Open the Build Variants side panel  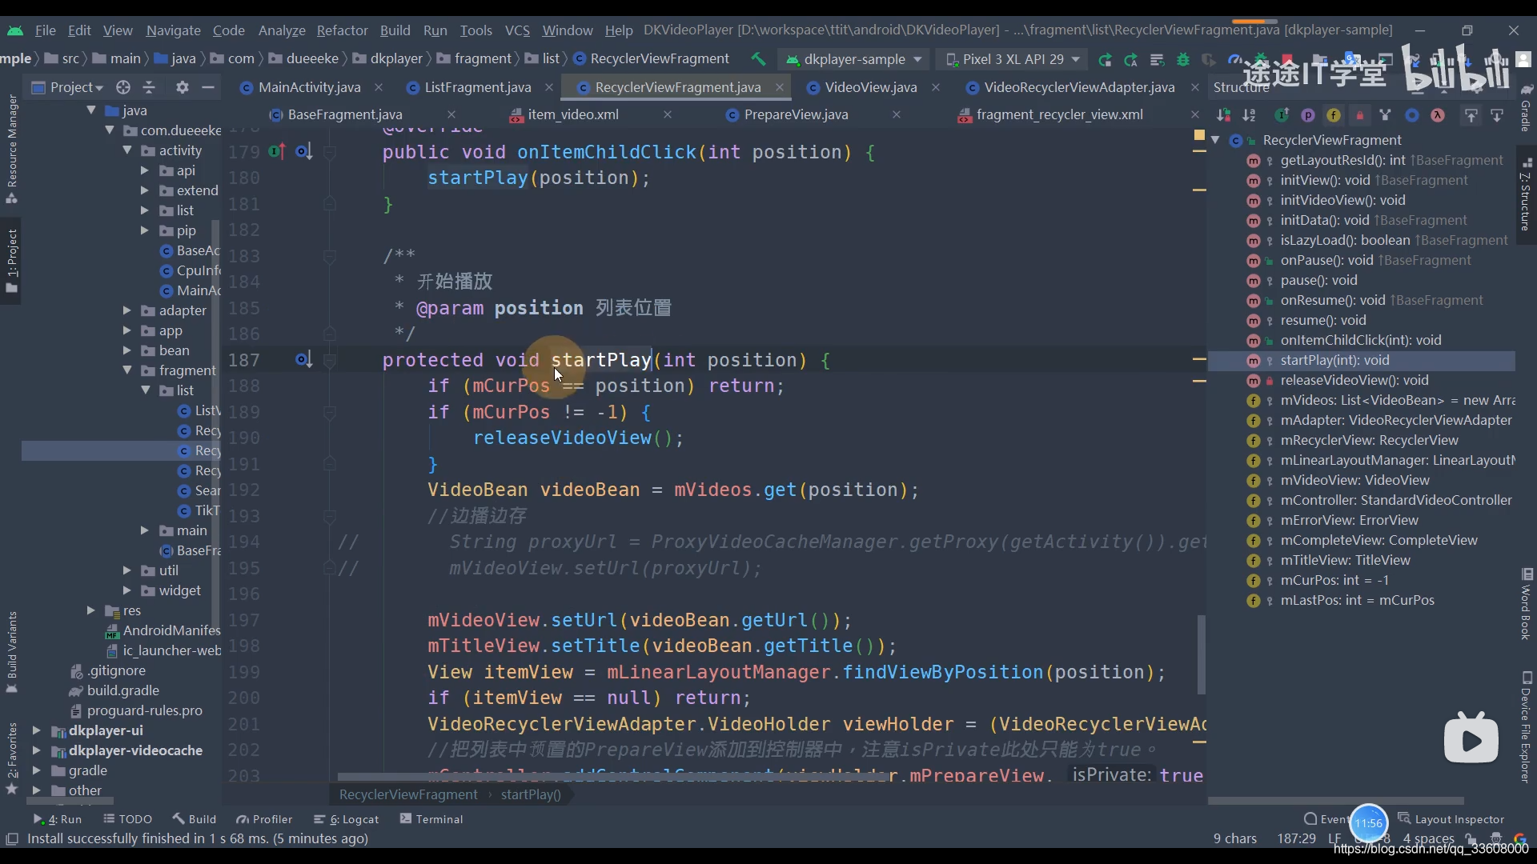click(12, 652)
